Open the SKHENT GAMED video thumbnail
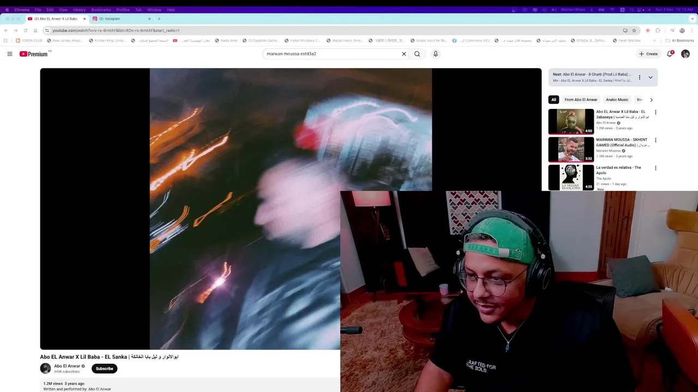 [571, 150]
